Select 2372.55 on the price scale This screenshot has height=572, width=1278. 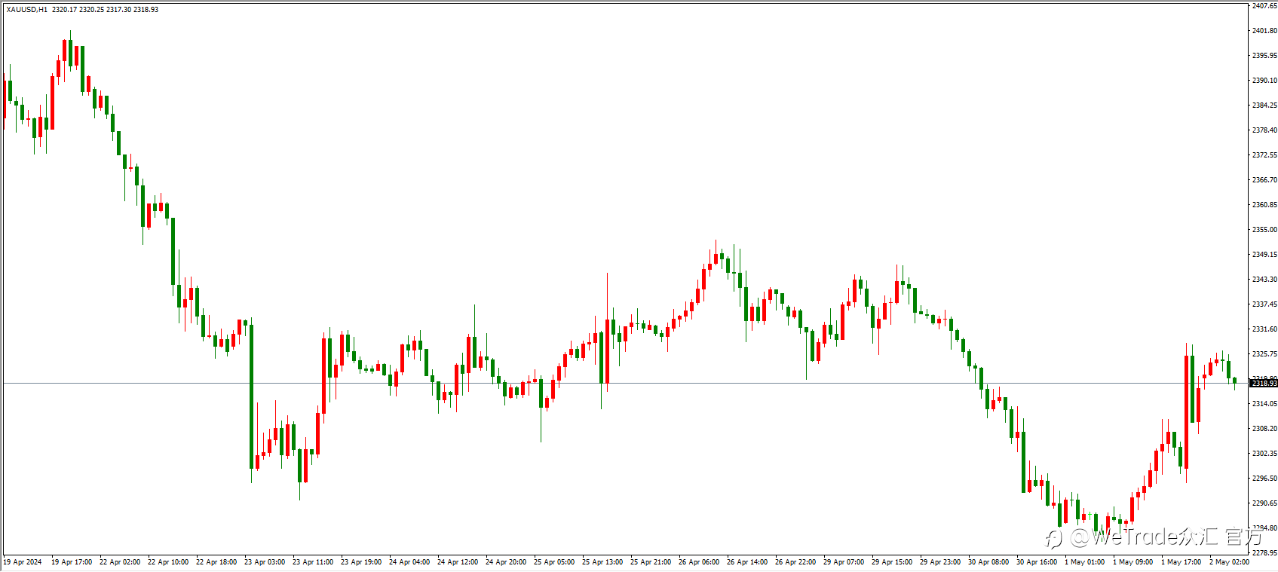[1264, 155]
